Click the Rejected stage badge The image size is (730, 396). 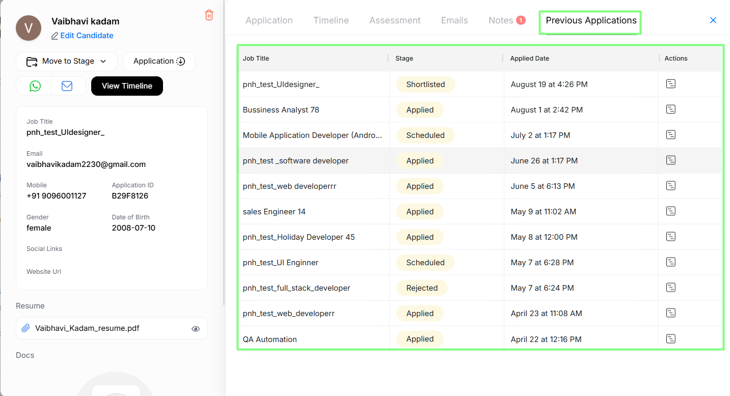(422, 288)
